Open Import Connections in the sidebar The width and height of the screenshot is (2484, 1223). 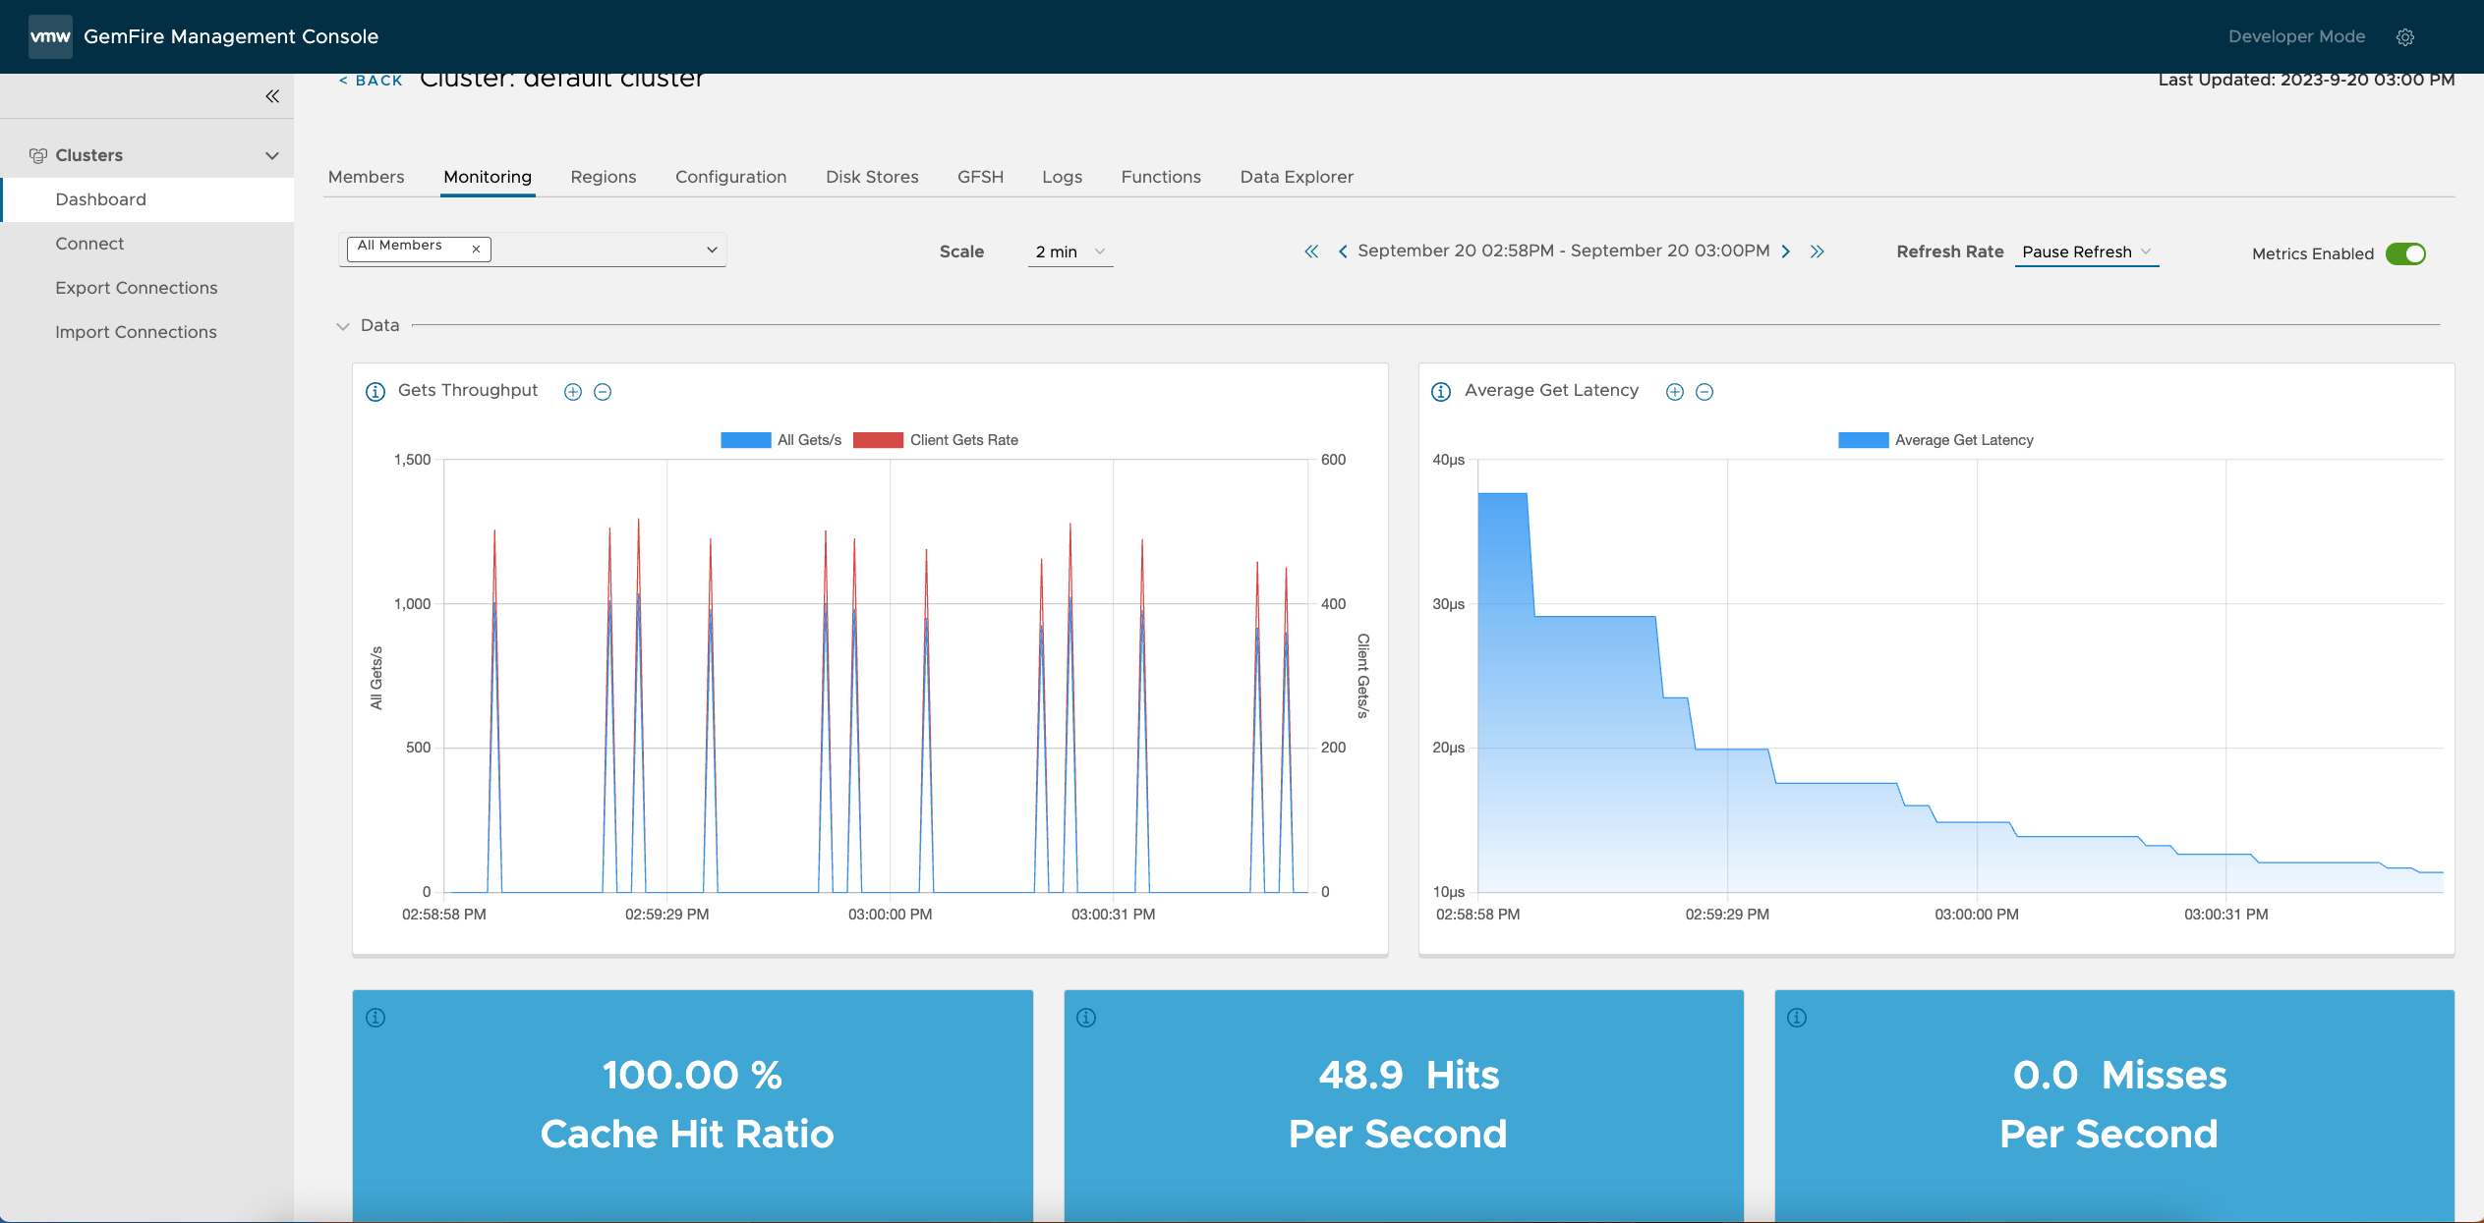148,332
